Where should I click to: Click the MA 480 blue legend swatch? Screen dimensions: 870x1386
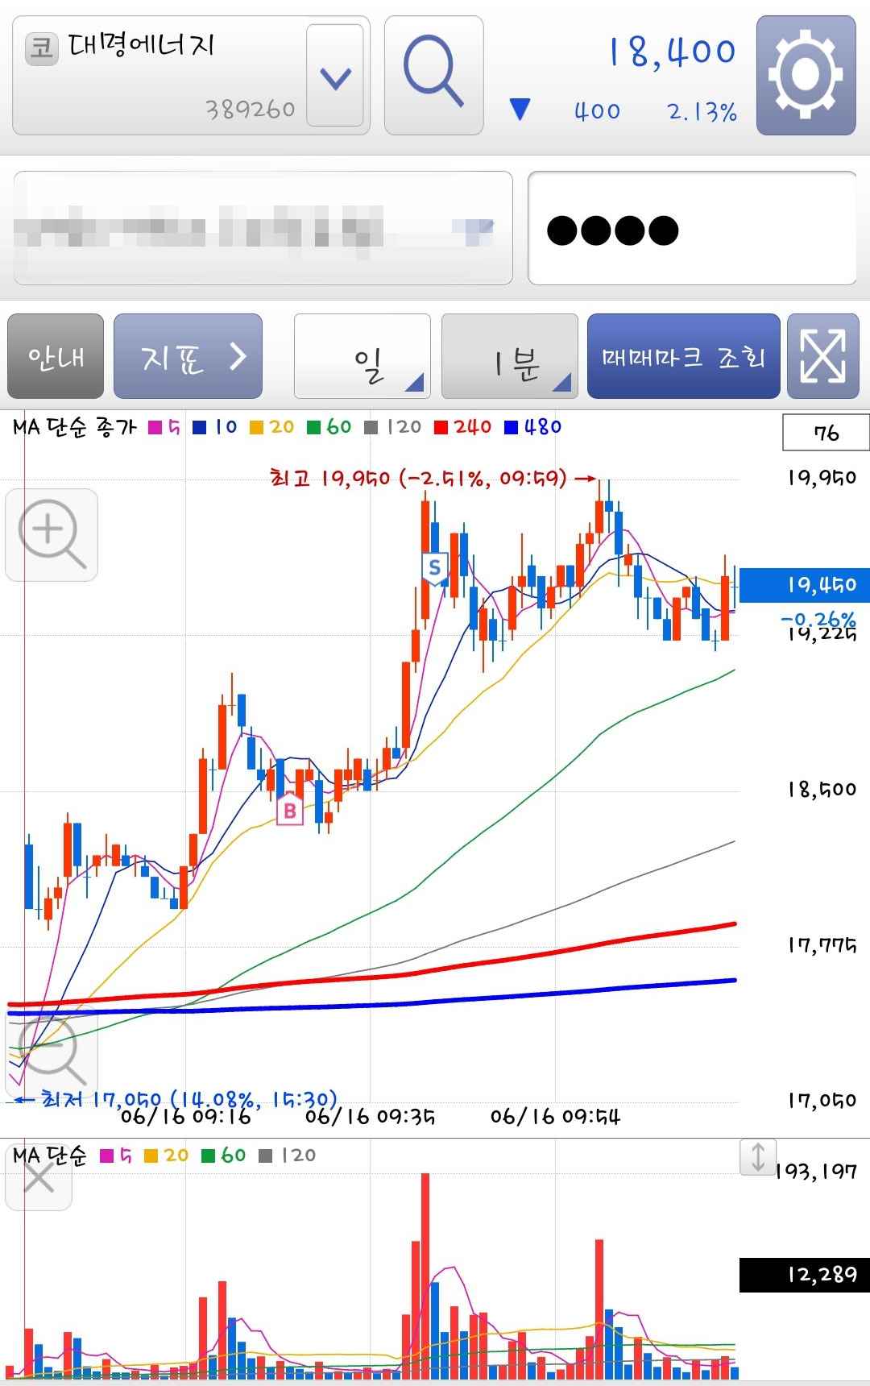coord(511,428)
